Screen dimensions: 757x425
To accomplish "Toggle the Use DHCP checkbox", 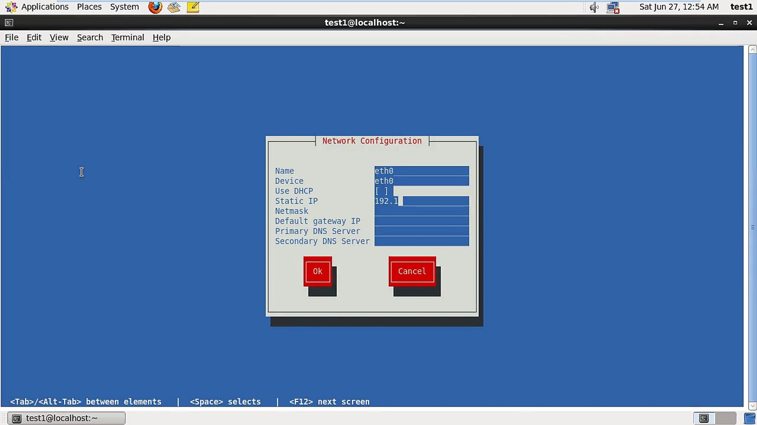I will (x=381, y=191).
